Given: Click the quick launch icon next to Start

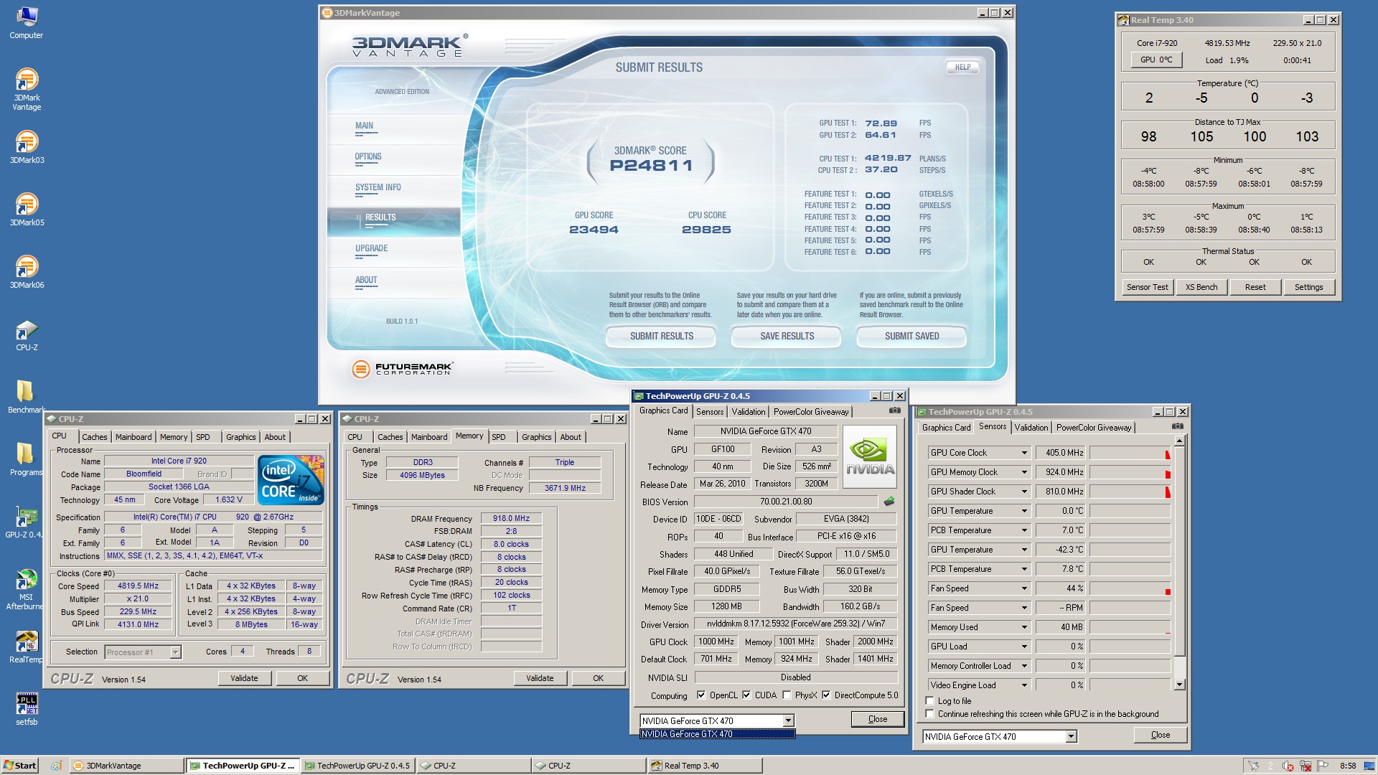Looking at the screenshot, I should pos(56,766).
